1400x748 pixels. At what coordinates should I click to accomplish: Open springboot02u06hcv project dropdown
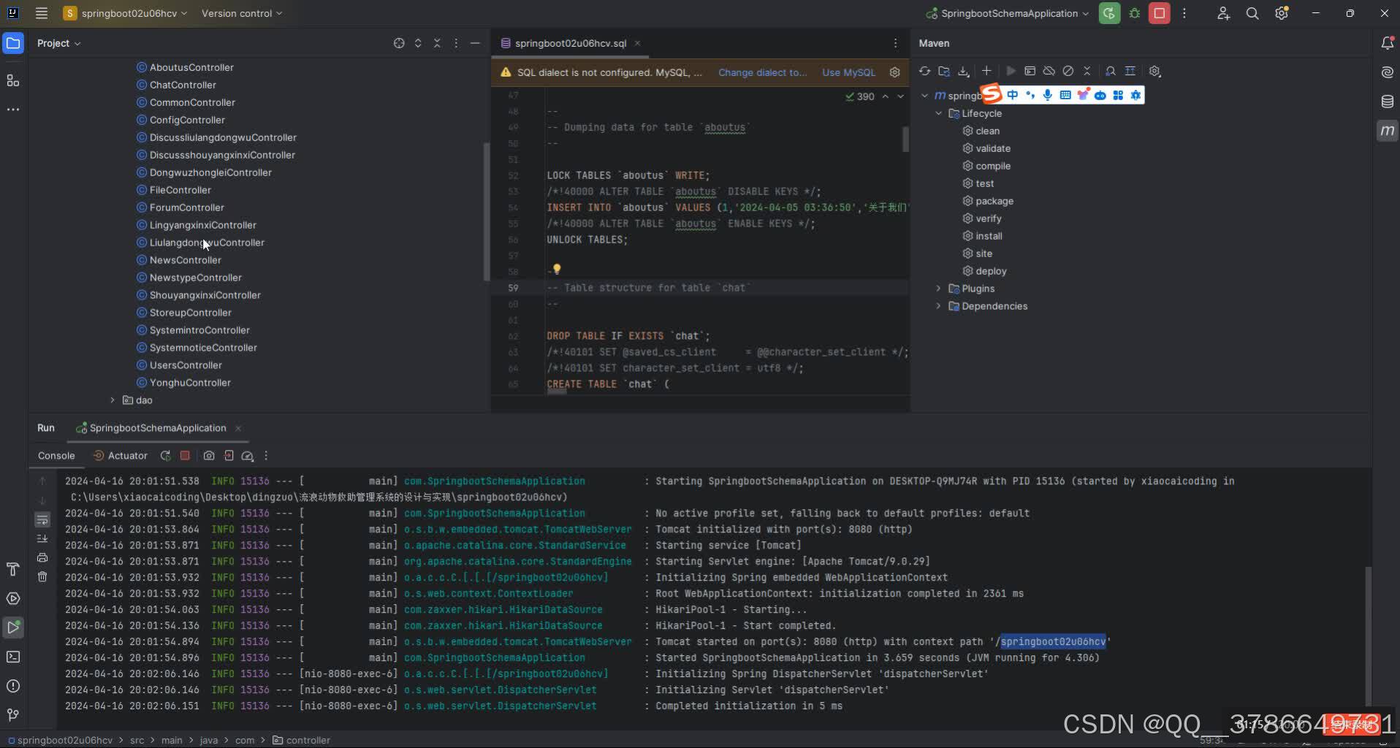click(x=125, y=13)
